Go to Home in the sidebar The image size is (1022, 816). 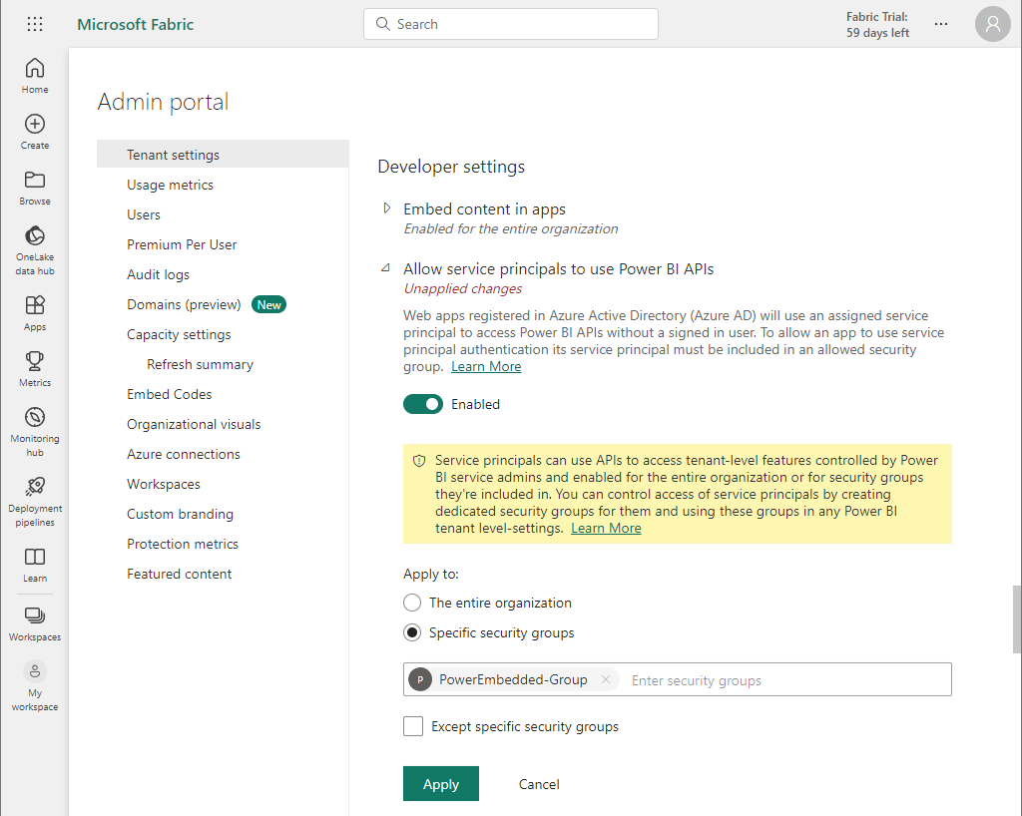pyautogui.click(x=35, y=76)
